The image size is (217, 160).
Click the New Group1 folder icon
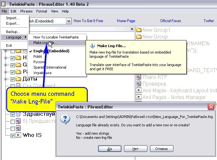[139, 30]
